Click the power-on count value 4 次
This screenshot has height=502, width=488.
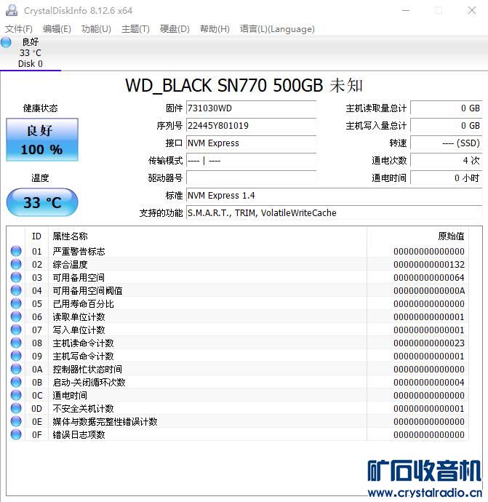446,160
